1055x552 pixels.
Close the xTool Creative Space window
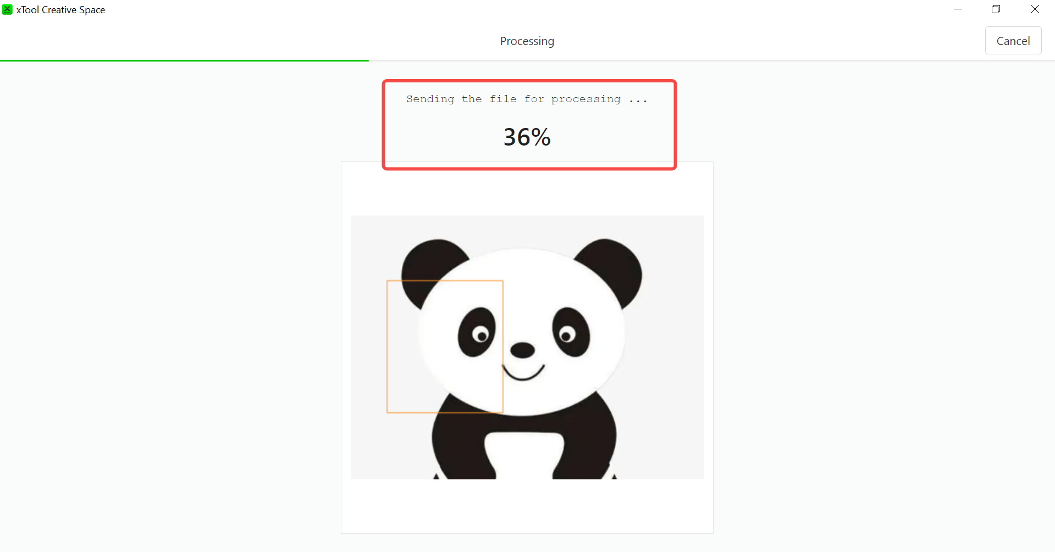1034,9
